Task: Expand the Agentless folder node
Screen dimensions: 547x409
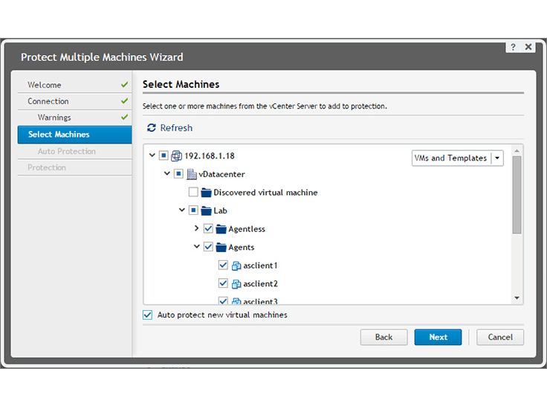Action: (x=196, y=228)
